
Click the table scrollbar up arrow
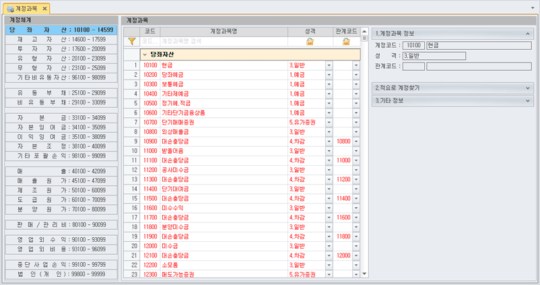pyautogui.click(x=364, y=32)
